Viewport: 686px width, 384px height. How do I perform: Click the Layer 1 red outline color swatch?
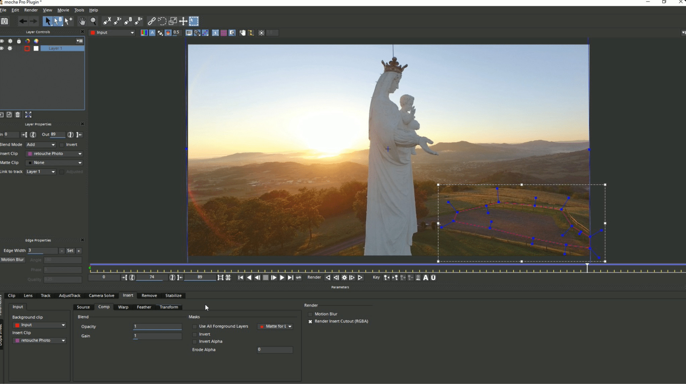[27, 48]
